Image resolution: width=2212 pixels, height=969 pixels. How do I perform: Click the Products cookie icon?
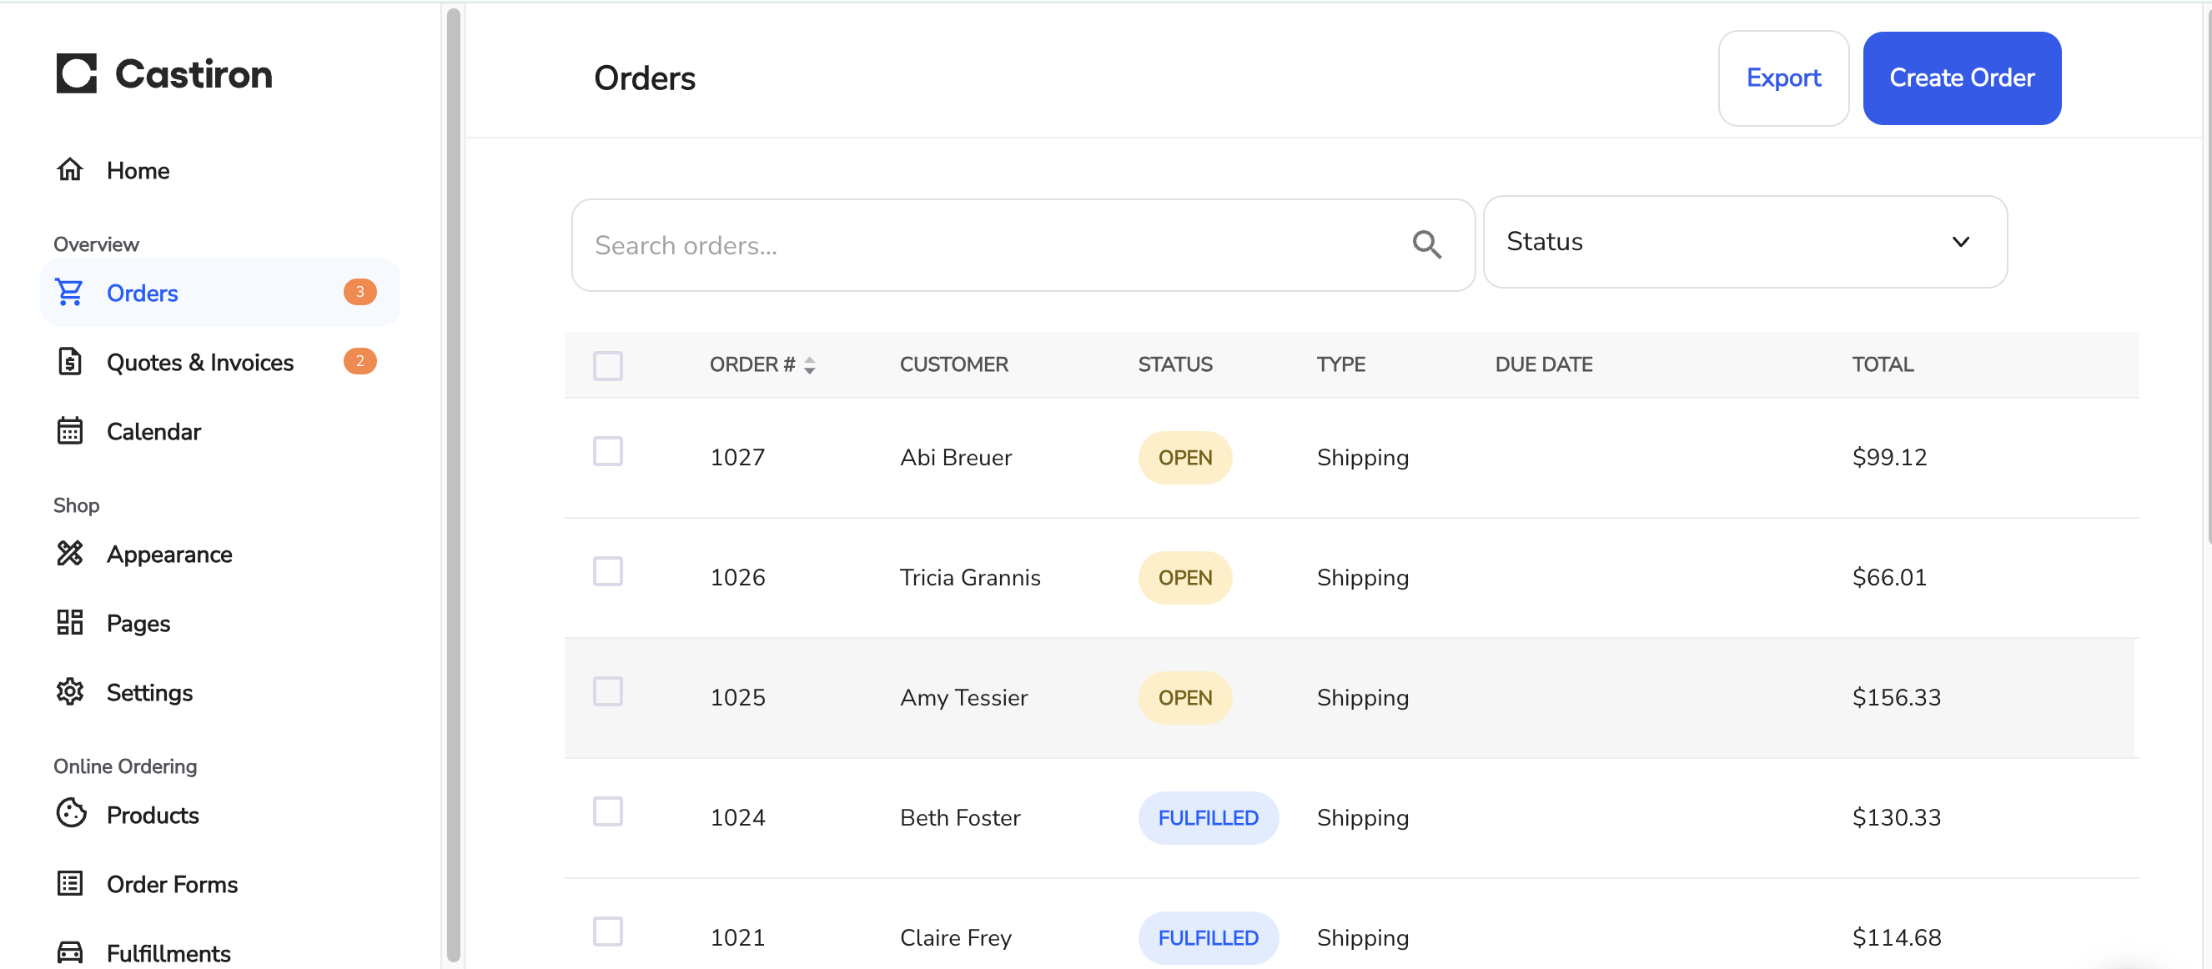[x=70, y=814]
